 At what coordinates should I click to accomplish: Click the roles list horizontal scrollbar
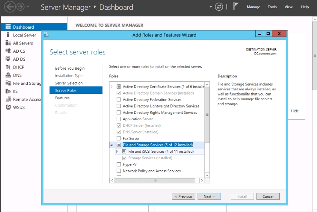click(x=155, y=180)
